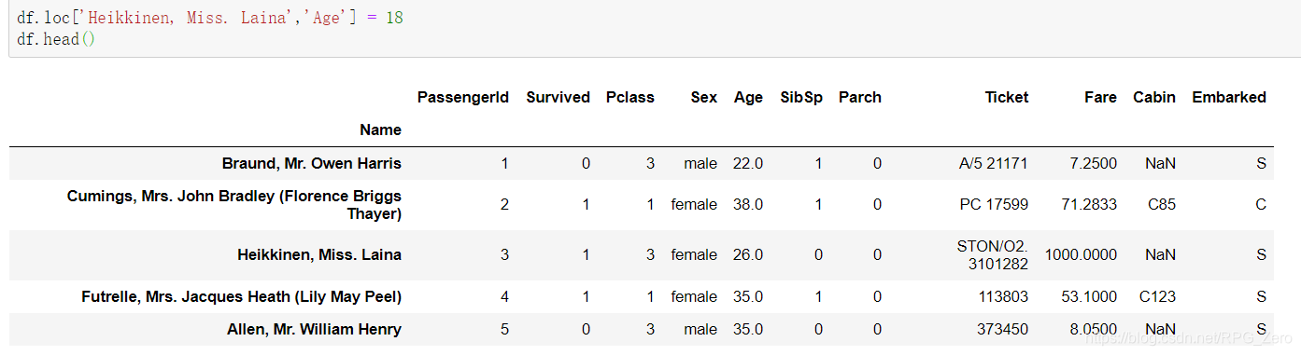Select the Allen, Mr. William Henry row label

[314, 329]
